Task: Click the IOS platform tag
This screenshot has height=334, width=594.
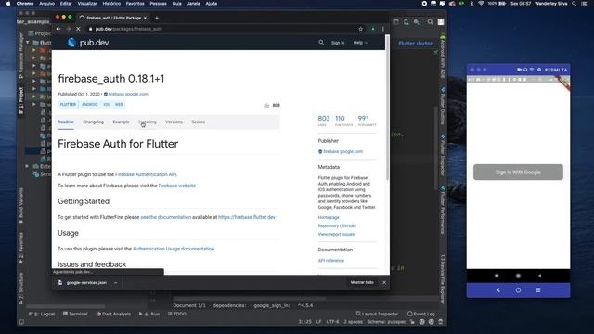Action: point(107,105)
